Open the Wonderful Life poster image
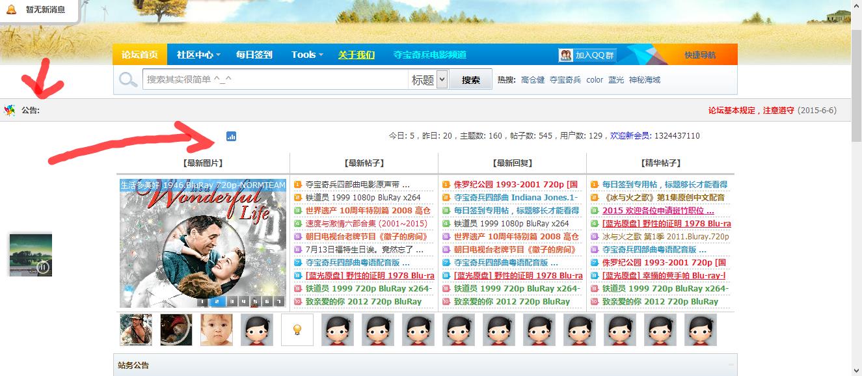 pyautogui.click(x=203, y=243)
